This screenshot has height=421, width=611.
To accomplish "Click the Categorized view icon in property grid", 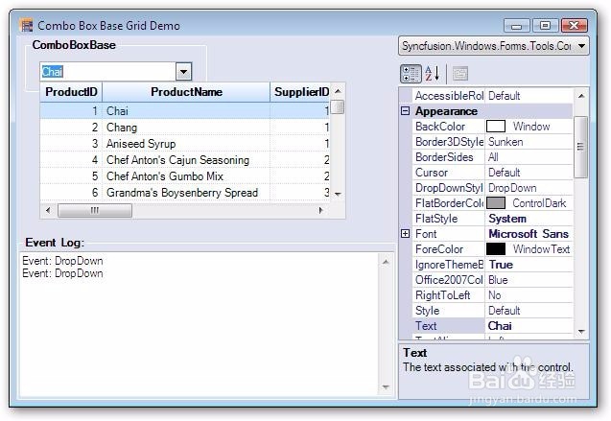I will coord(411,74).
